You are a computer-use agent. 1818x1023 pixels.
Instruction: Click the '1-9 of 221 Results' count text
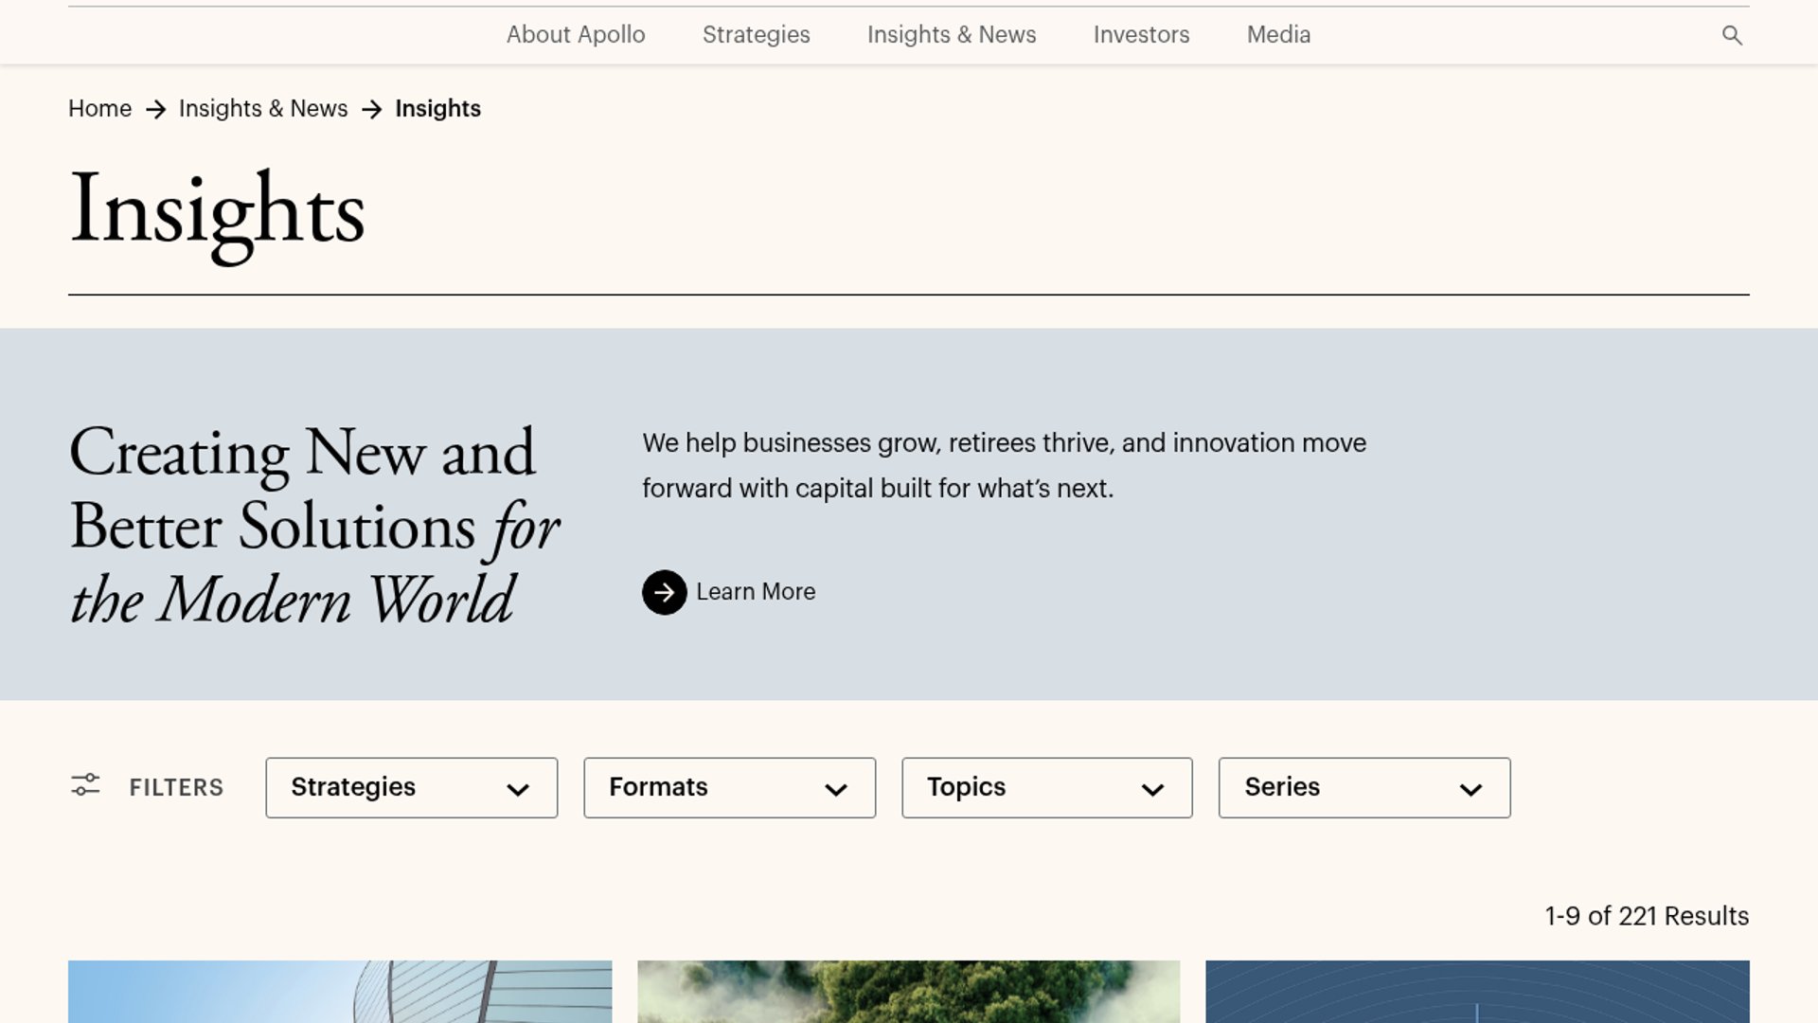click(1647, 916)
